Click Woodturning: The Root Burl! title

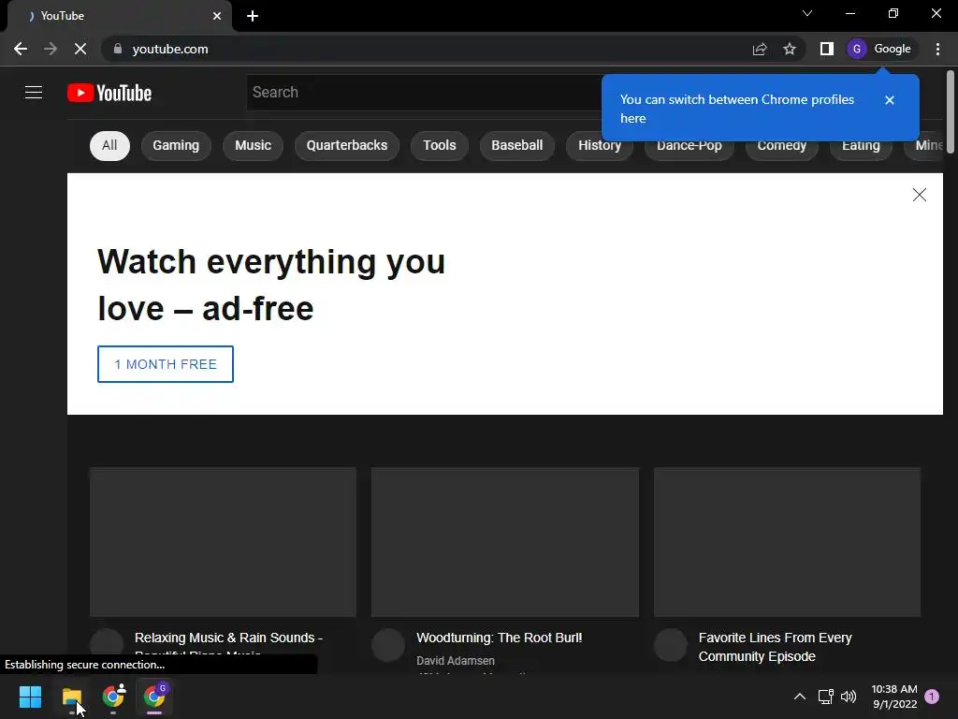[x=500, y=638]
